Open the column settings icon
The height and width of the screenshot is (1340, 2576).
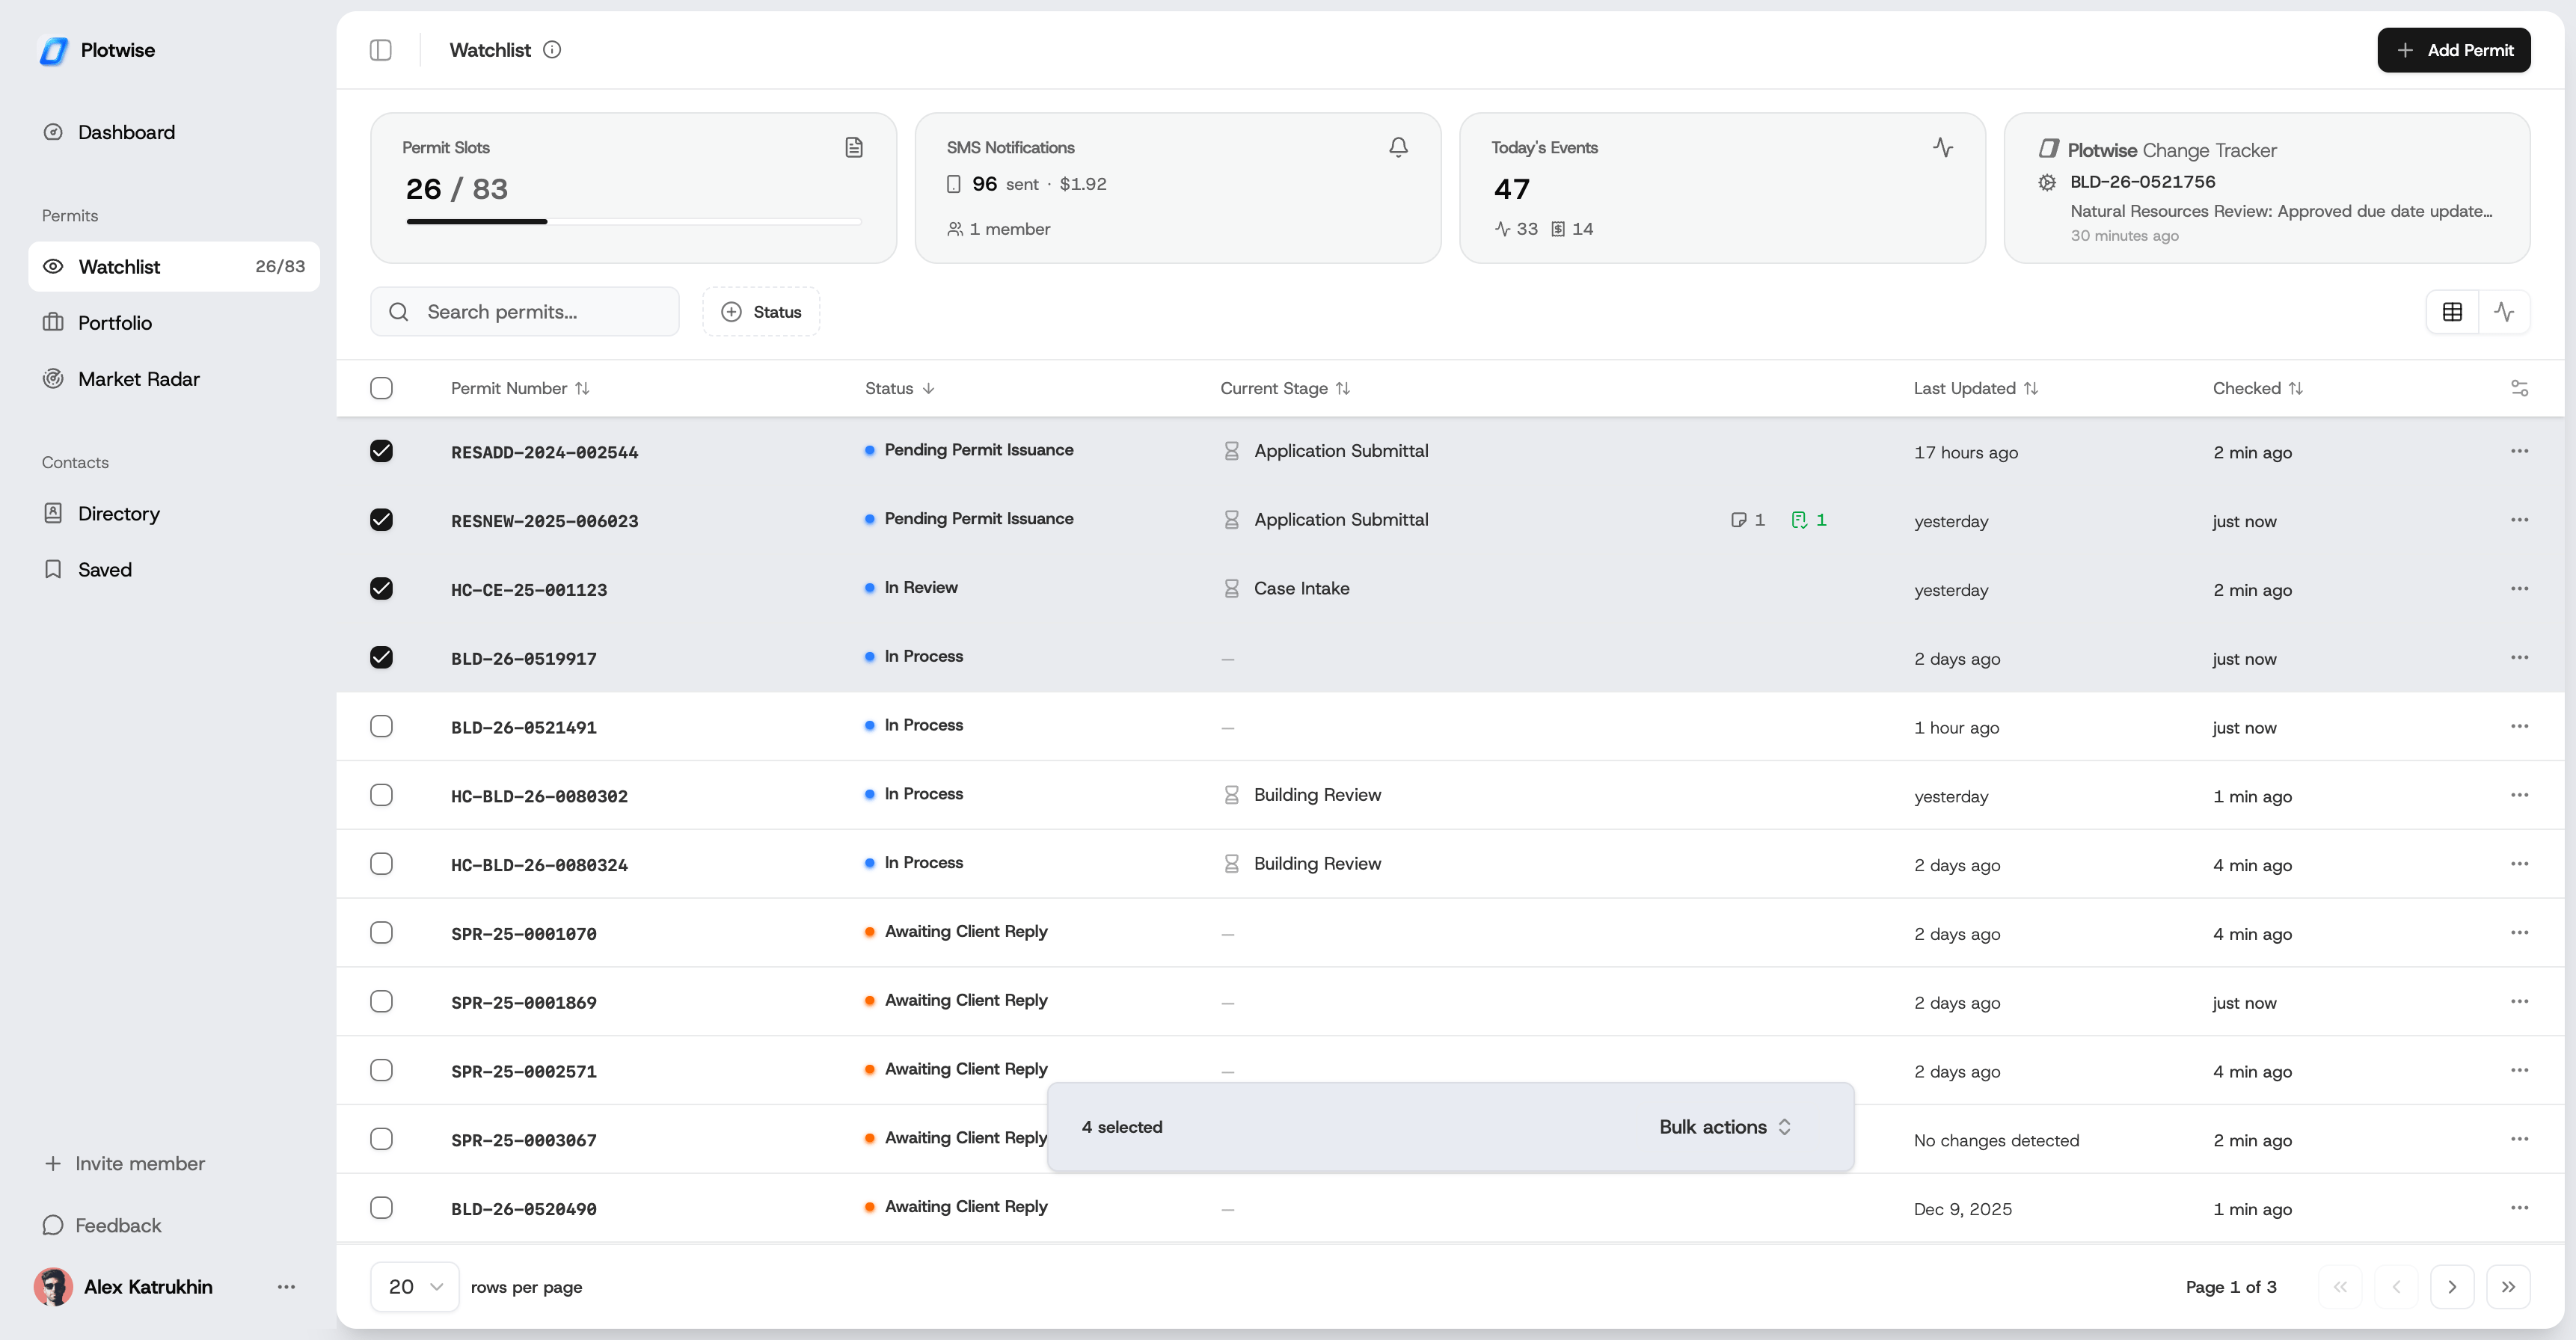click(2519, 388)
